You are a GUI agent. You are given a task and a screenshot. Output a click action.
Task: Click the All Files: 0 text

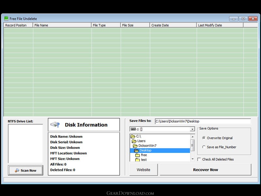58,164
